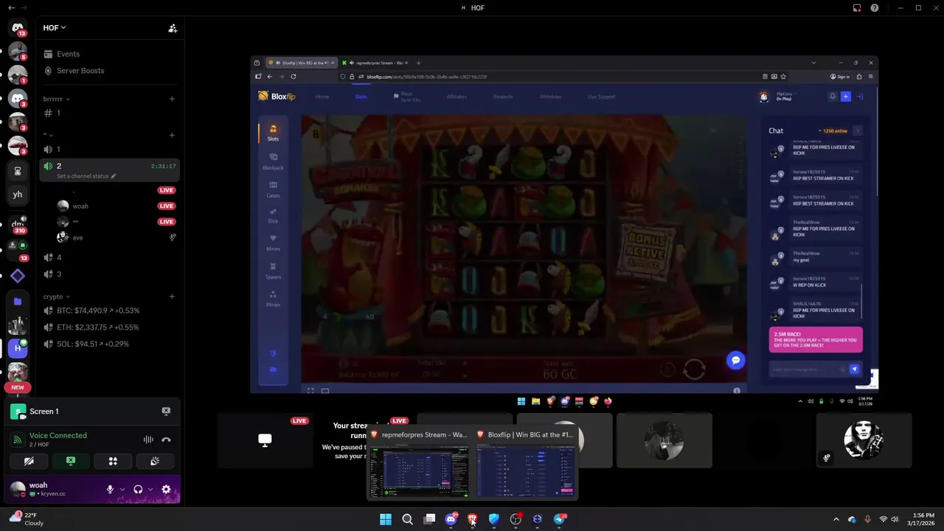Open the HOF server header dropdown
The width and height of the screenshot is (944, 531).
click(54, 28)
